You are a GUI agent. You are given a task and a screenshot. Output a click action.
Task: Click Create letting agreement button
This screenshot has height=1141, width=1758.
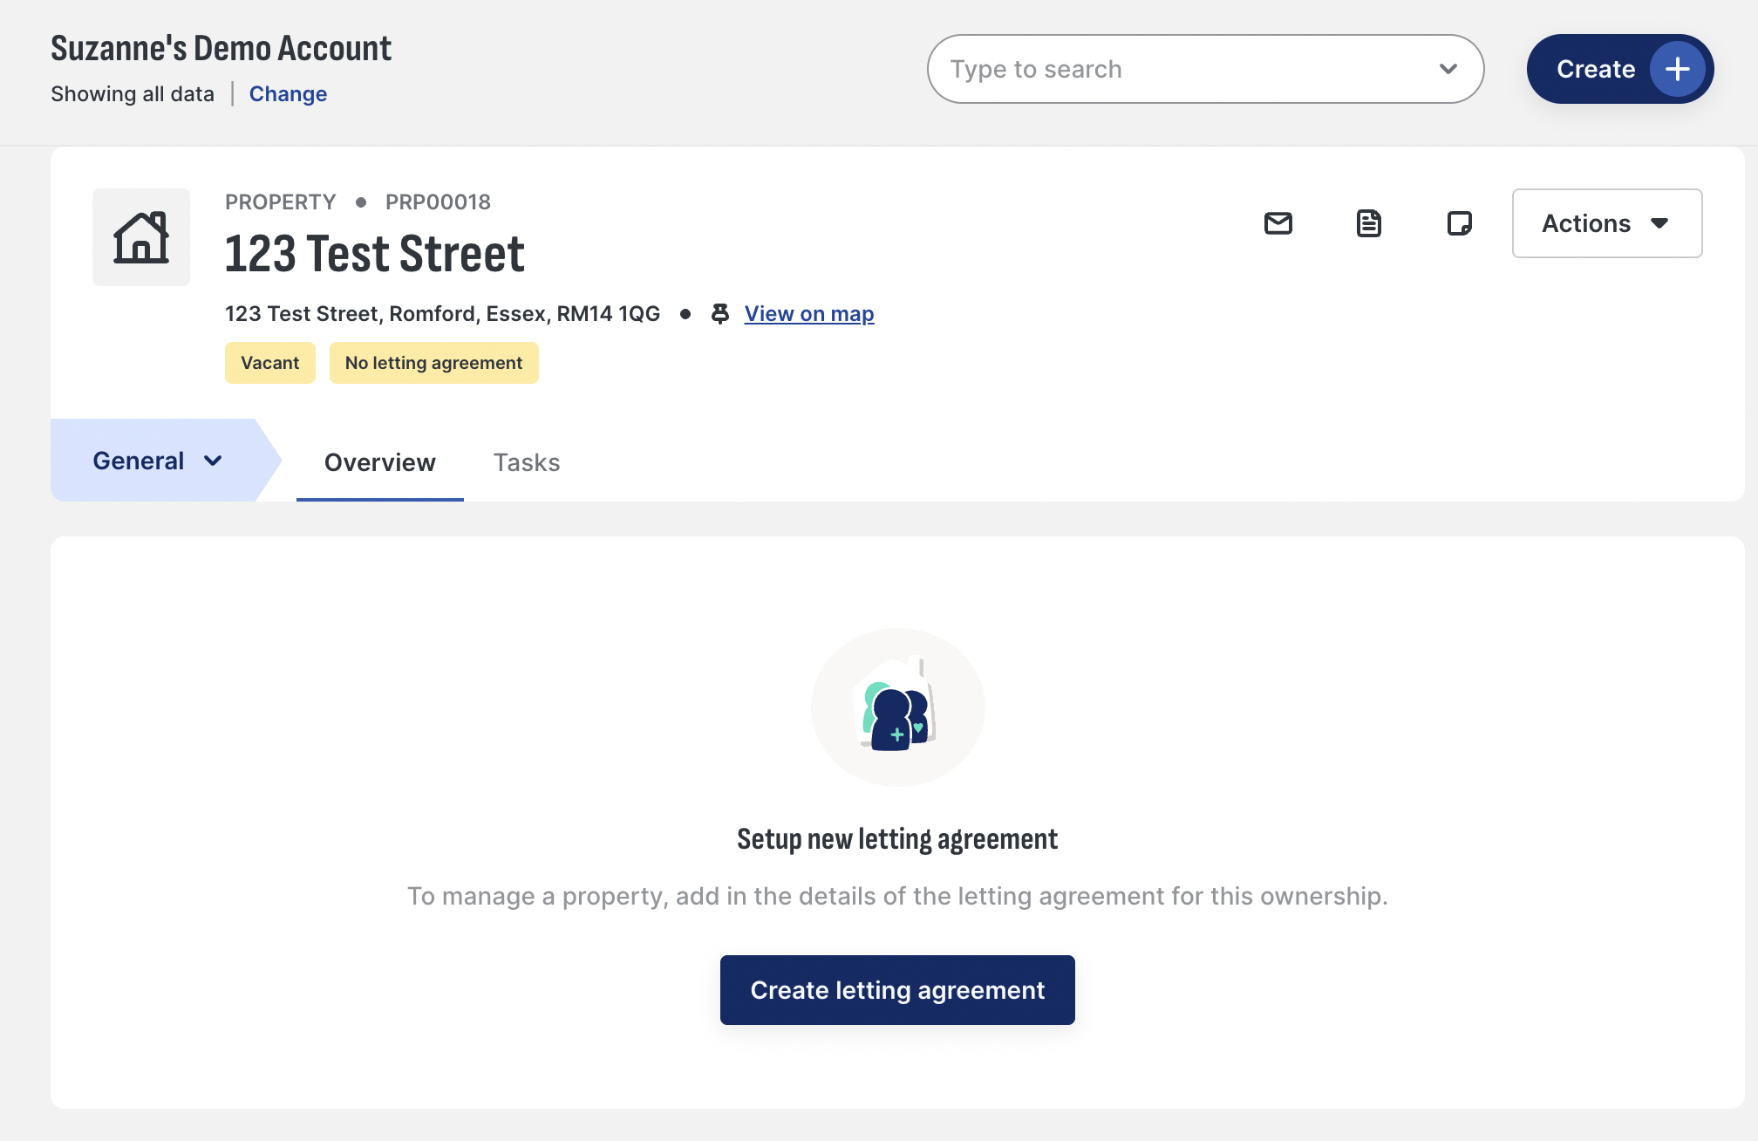coord(897,989)
